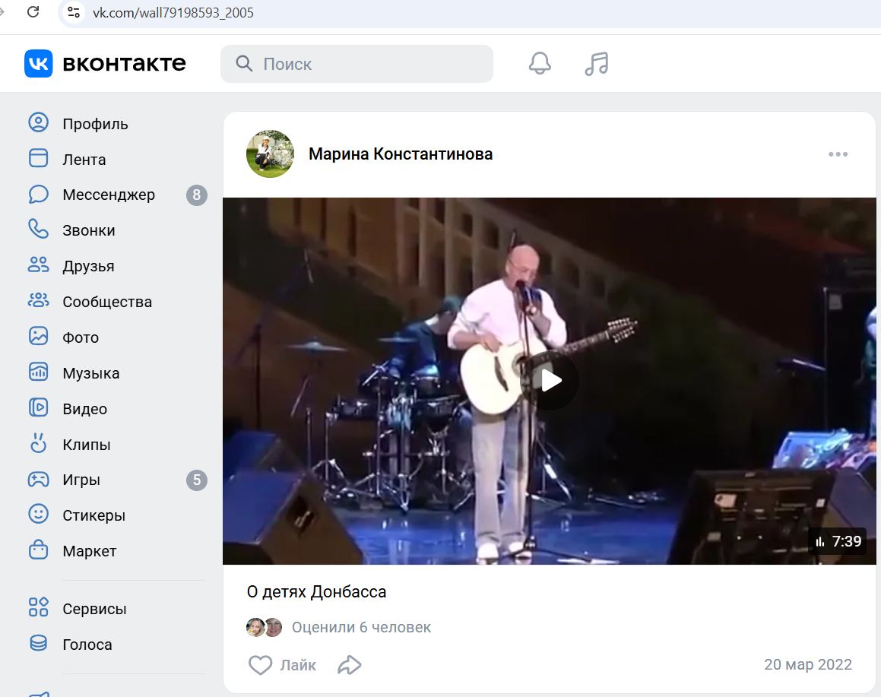Open the music note icon in header
The height and width of the screenshot is (697, 881).
[597, 64]
